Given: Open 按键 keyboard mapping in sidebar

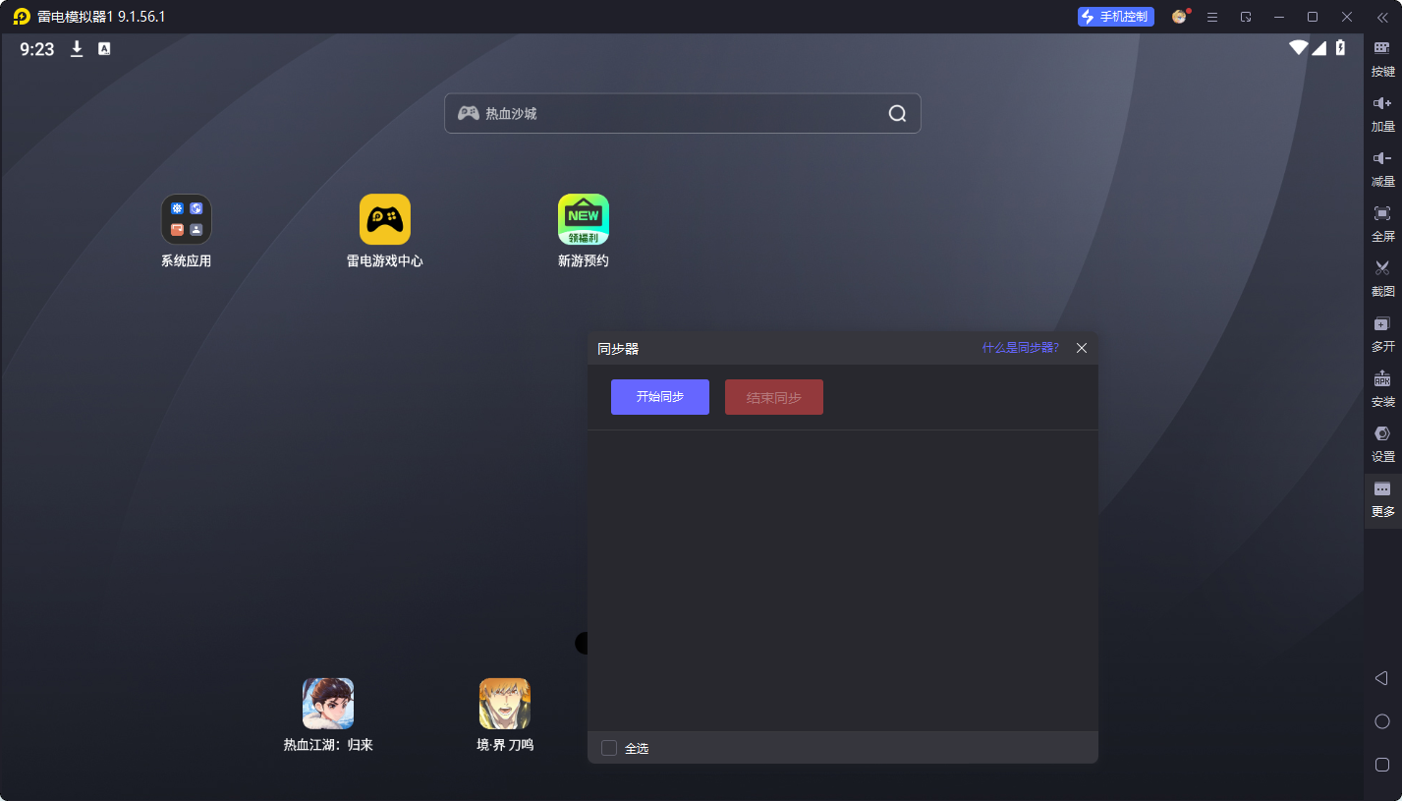Looking at the screenshot, I should (x=1382, y=58).
